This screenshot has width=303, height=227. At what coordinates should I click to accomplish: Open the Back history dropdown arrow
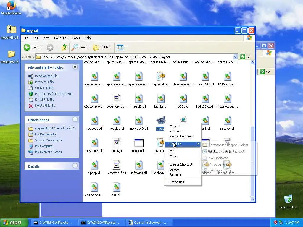pyautogui.click(x=42, y=47)
